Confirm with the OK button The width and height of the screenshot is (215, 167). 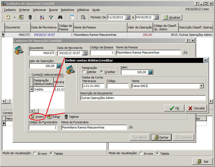coord(174,108)
